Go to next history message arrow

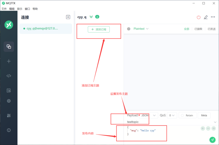(x=213, y=128)
